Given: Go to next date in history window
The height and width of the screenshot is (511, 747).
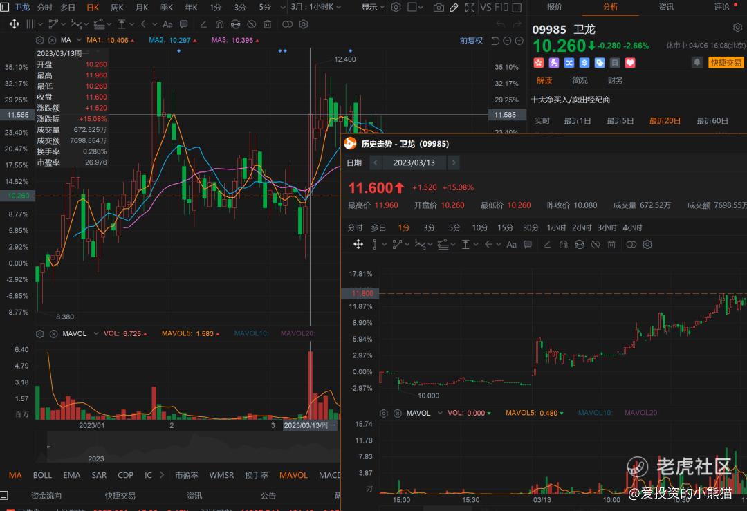Looking at the screenshot, I should [x=454, y=163].
